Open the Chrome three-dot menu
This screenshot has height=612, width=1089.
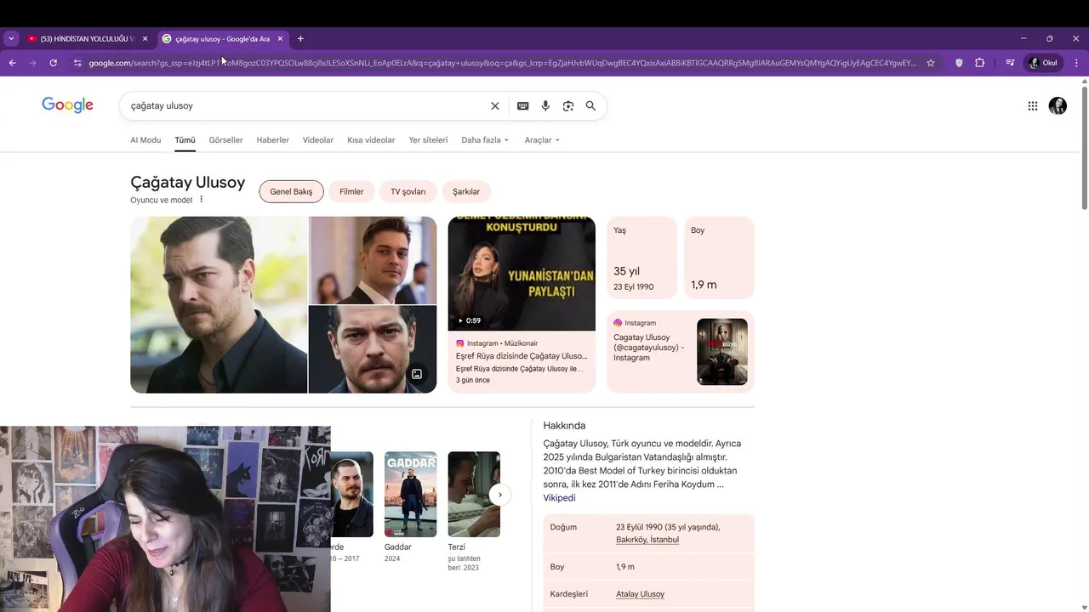click(x=1076, y=63)
